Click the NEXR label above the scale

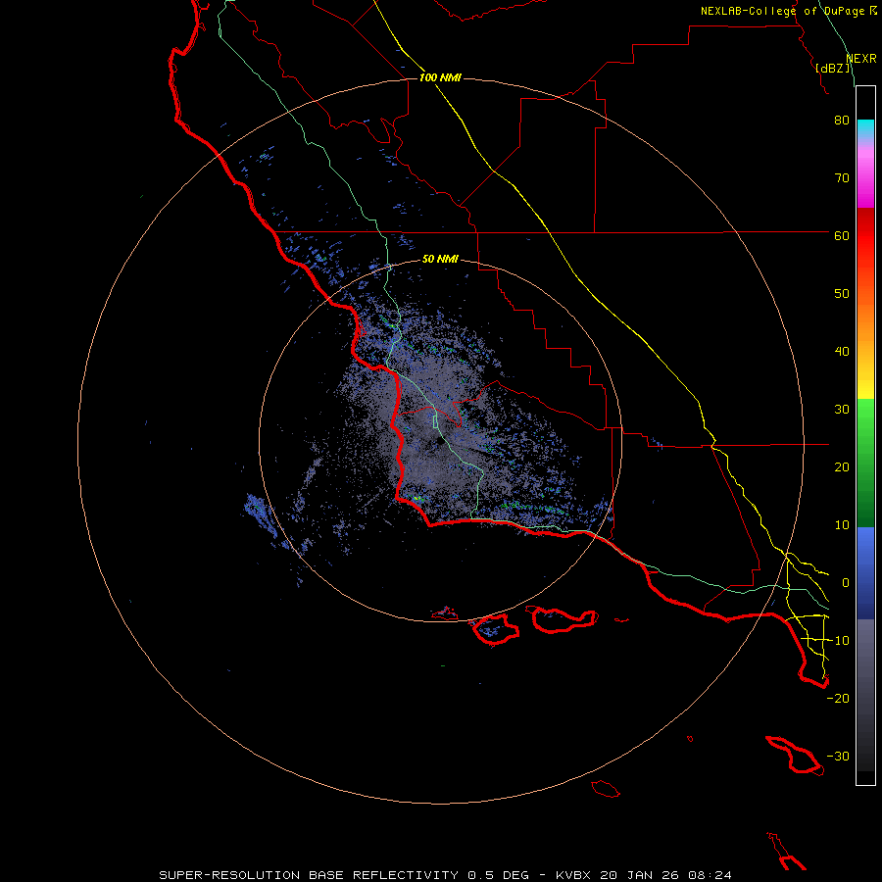(x=861, y=58)
